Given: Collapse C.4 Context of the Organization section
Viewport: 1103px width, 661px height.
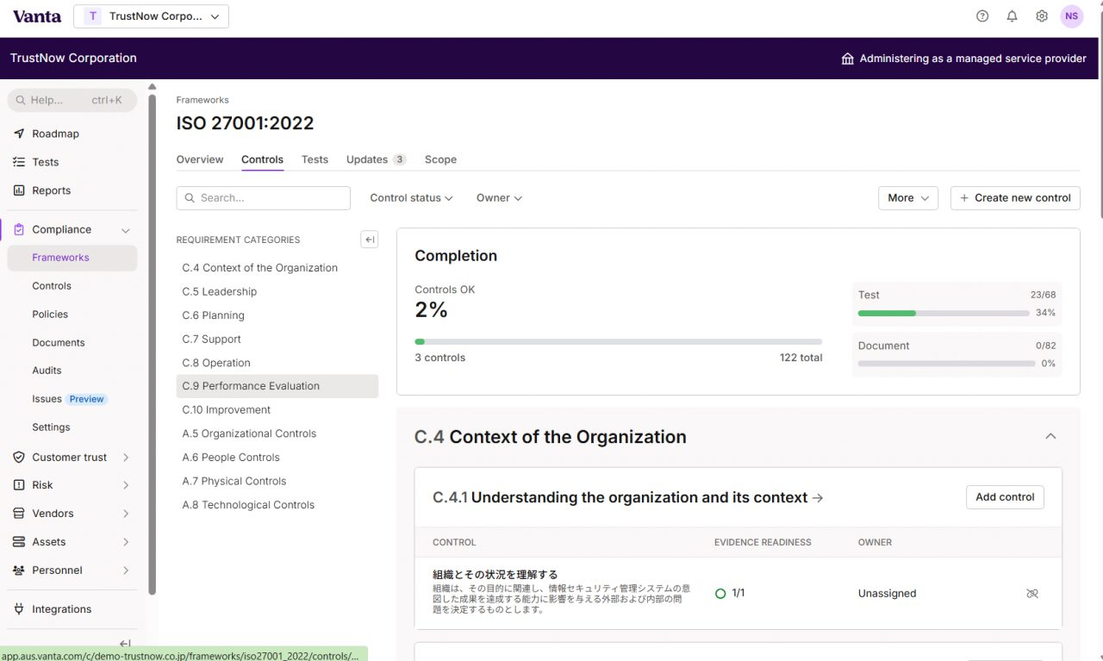Looking at the screenshot, I should coord(1050,436).
